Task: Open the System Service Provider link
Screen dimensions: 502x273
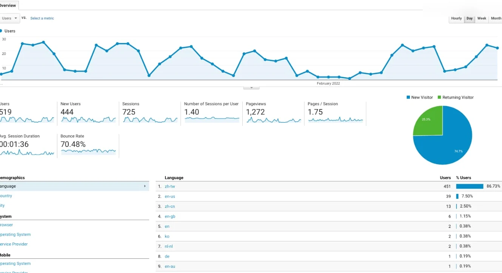Action: (x=14, y=244)
